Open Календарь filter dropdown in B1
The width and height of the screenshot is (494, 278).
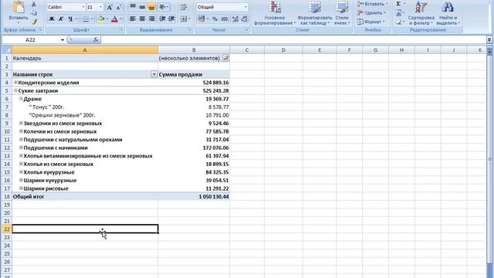(x=226, y=58)
